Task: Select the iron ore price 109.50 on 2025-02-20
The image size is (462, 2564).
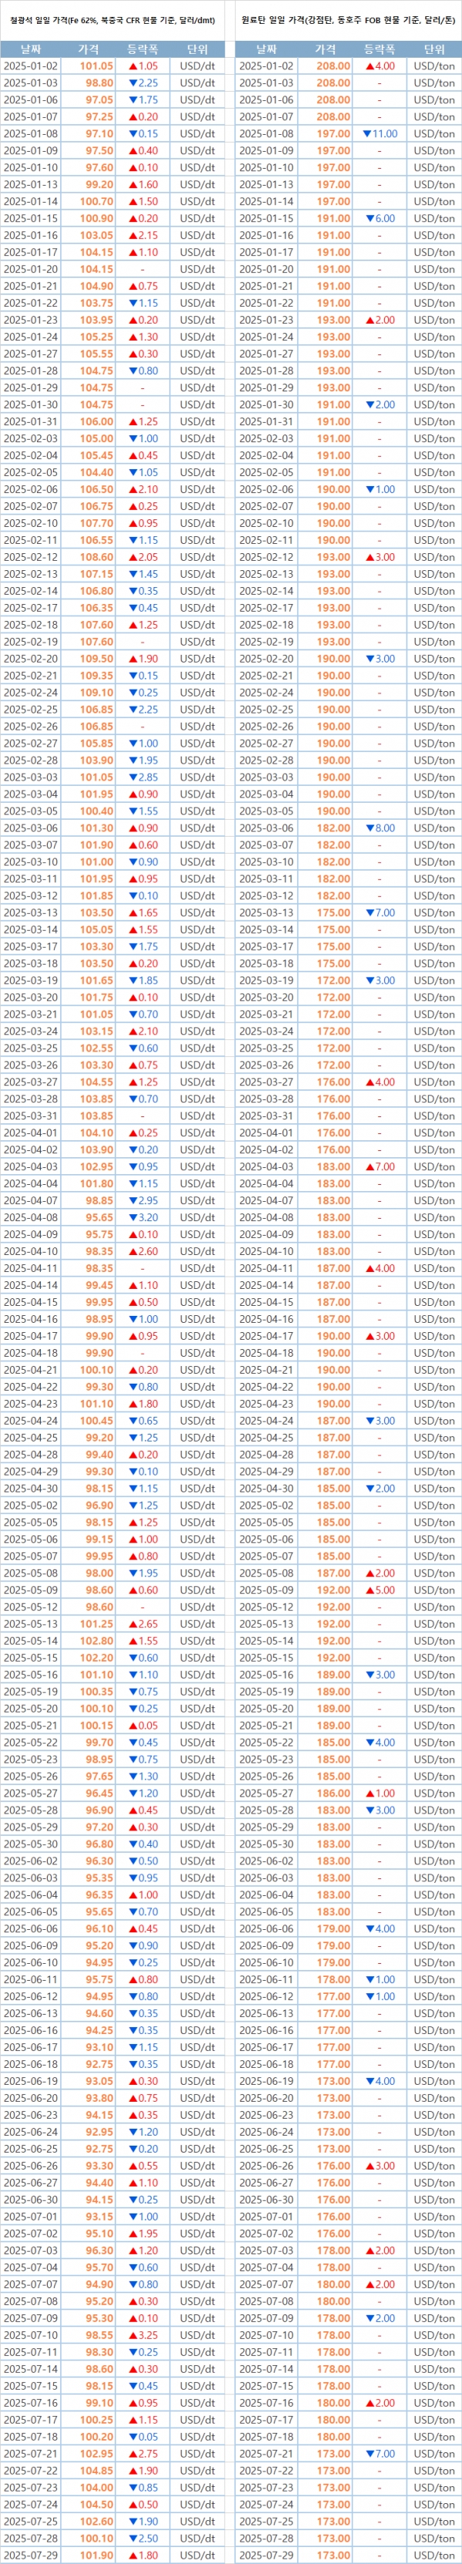Action: (96, 659)
